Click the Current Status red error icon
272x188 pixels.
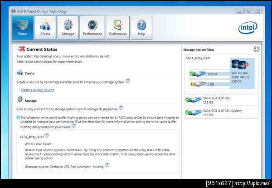point(21,49)
